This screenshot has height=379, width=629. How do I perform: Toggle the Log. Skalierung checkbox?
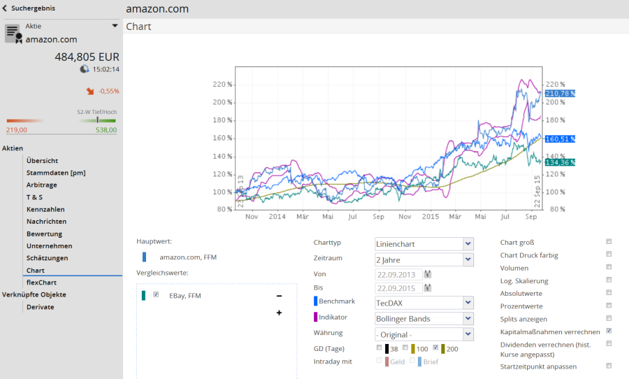(x=609, y=280)
